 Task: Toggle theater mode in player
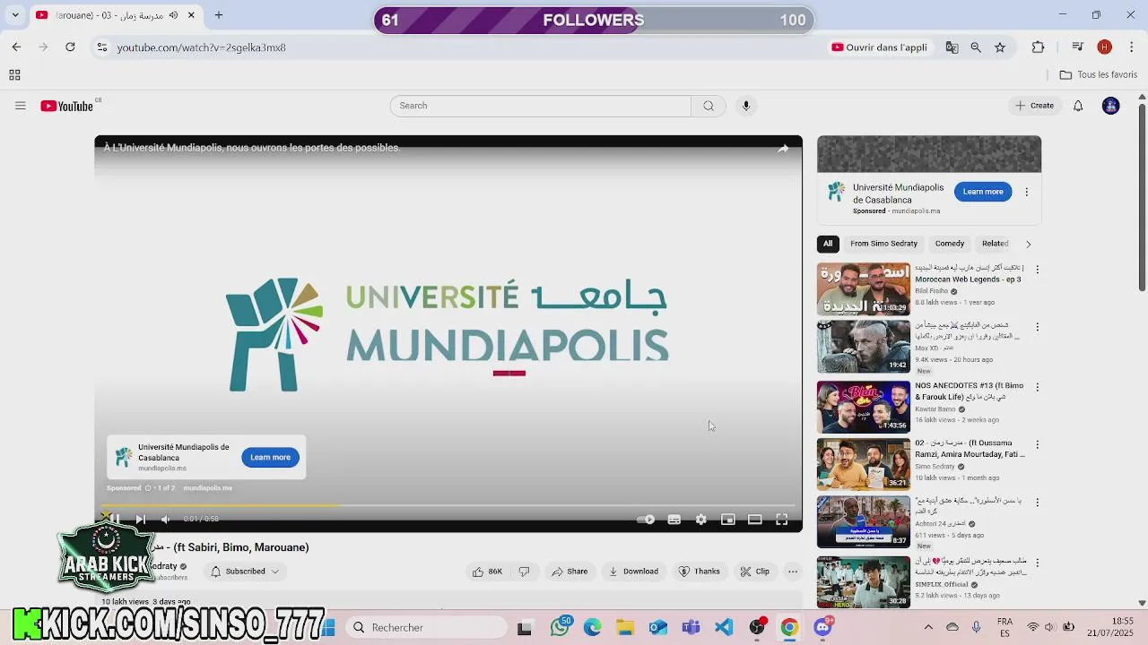click(755, 520)
